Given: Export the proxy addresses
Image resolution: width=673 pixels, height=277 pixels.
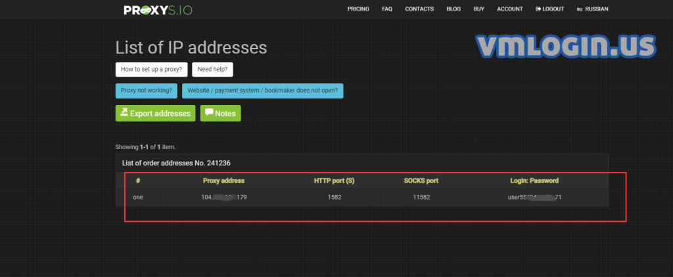Looking at the screenshot, I should click(155, 113).
